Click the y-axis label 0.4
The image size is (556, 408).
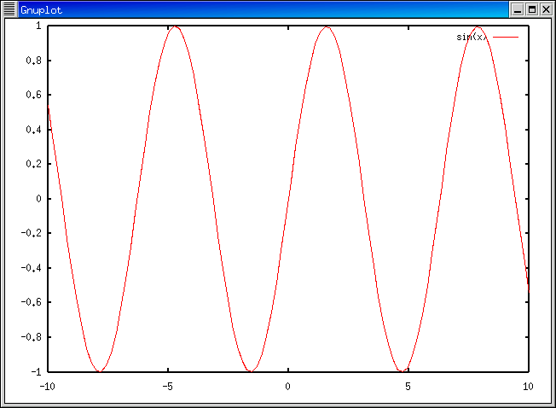34,130
